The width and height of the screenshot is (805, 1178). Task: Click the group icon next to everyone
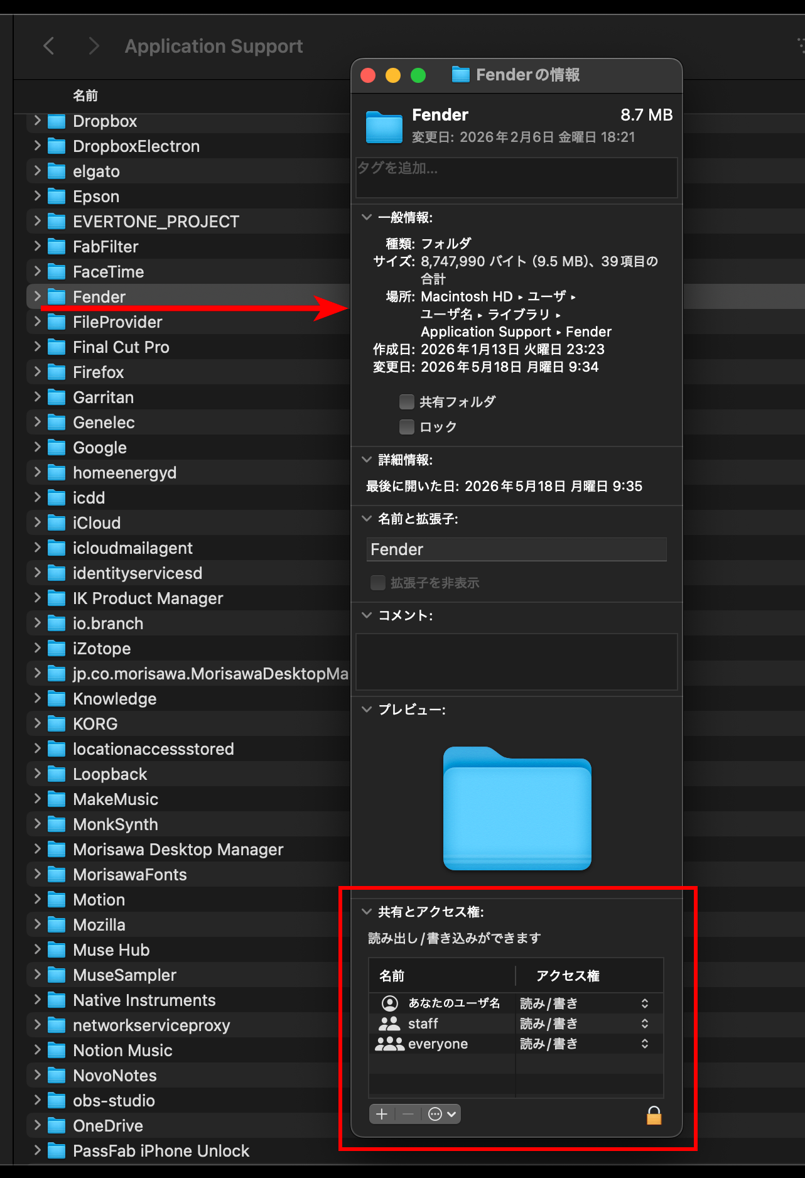click(389, 1044)
